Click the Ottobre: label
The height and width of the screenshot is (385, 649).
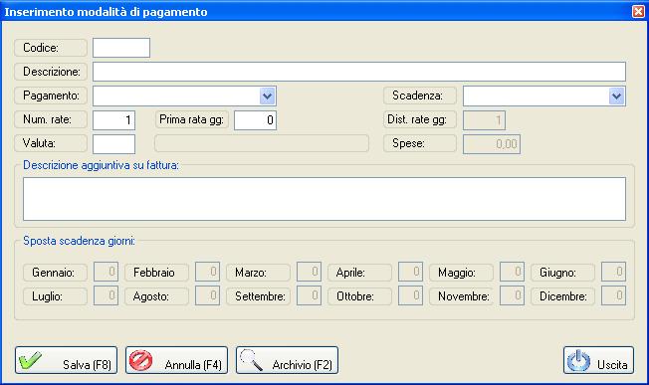pos(355,296)
